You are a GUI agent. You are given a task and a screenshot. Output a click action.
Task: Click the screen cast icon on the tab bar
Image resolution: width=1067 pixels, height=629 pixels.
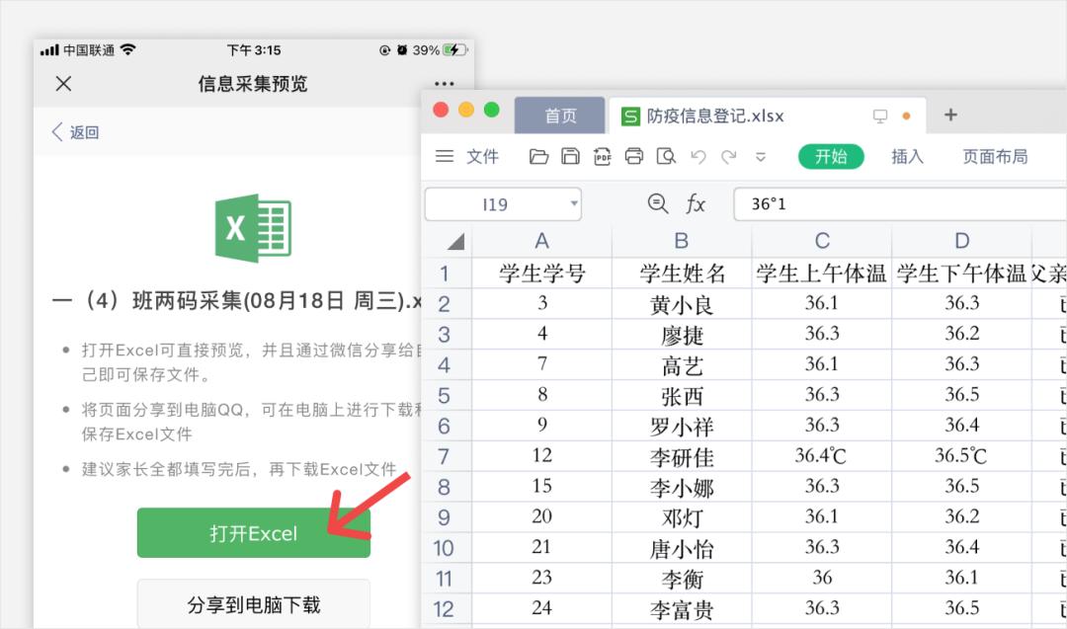878,116
